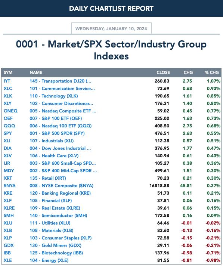223x266 pixels.
Task: Select the Consumer Discretionary name link
Action: (61, 103)
